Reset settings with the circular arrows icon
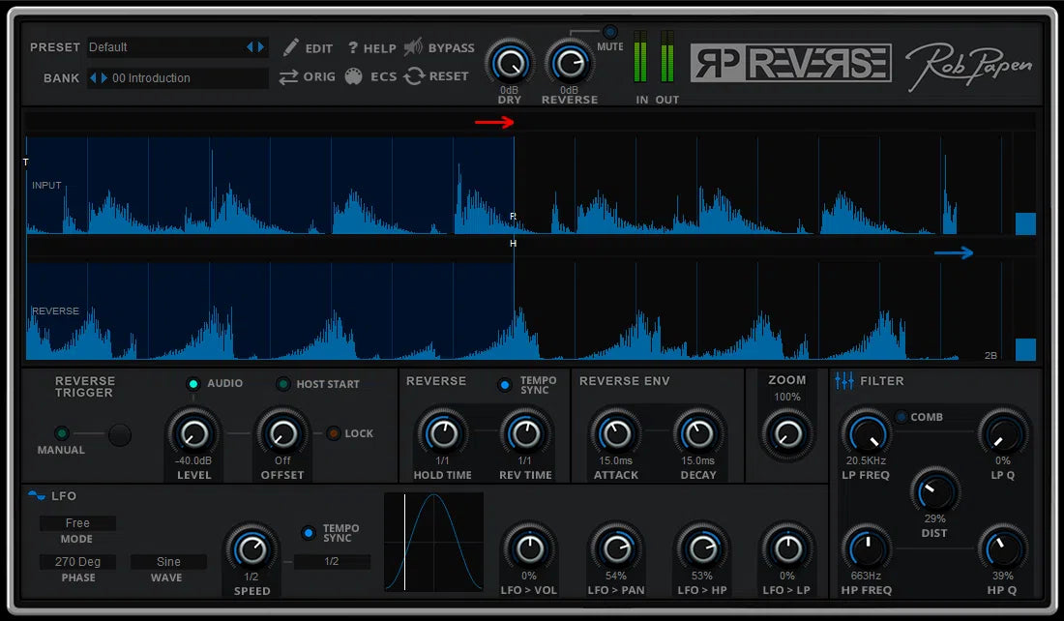 pos(413,76)
